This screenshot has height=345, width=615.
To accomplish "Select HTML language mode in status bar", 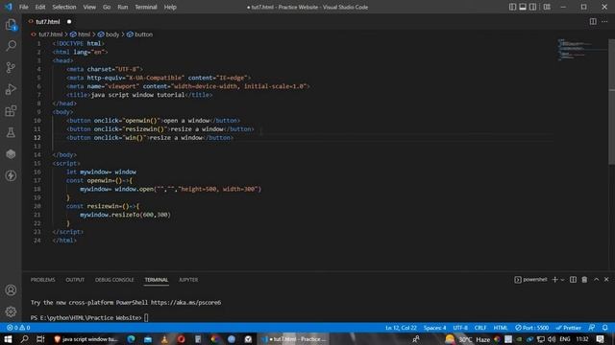I will 501,328.
